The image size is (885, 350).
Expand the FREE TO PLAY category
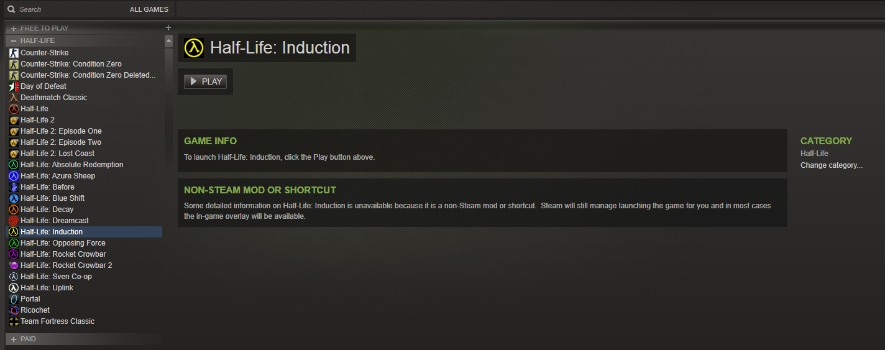click(14, 28)
